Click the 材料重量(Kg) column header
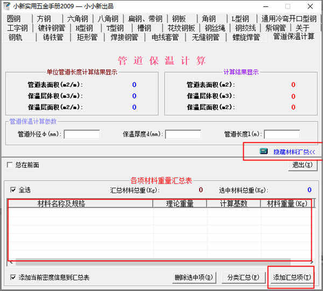 [x=287, y=203]
